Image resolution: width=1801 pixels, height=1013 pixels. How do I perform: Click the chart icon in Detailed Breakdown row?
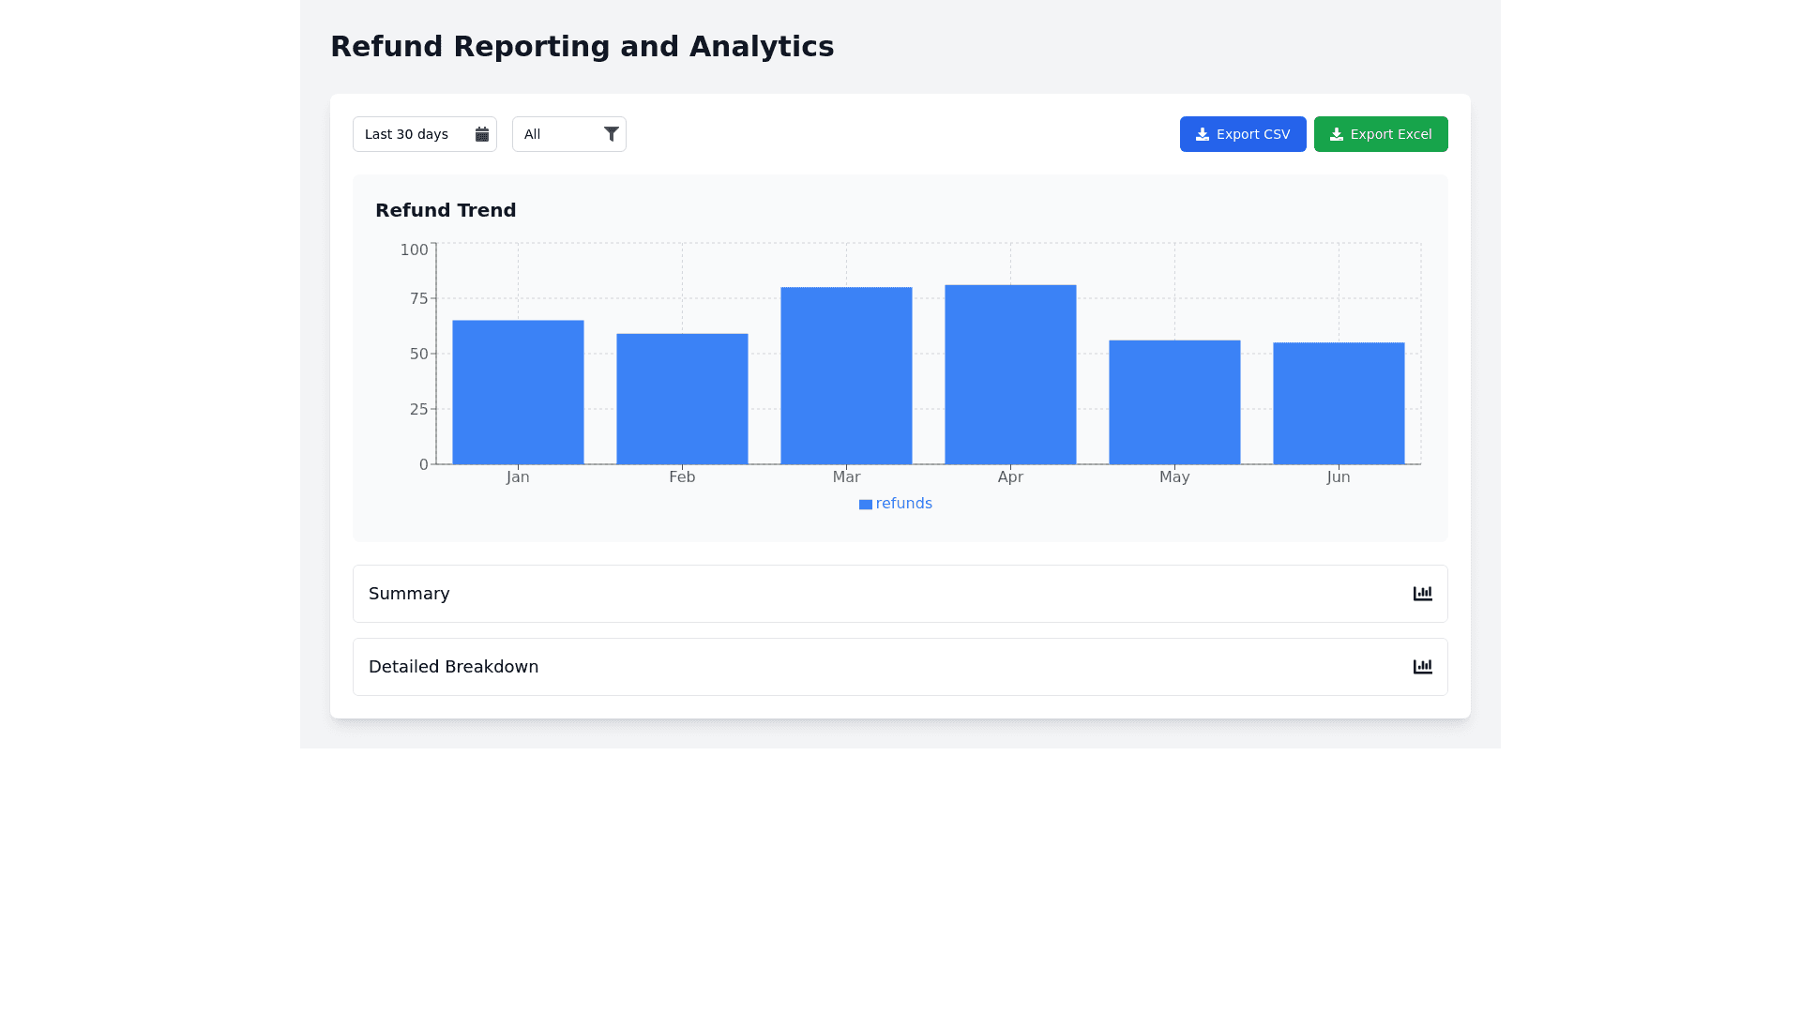point(1422,667)
